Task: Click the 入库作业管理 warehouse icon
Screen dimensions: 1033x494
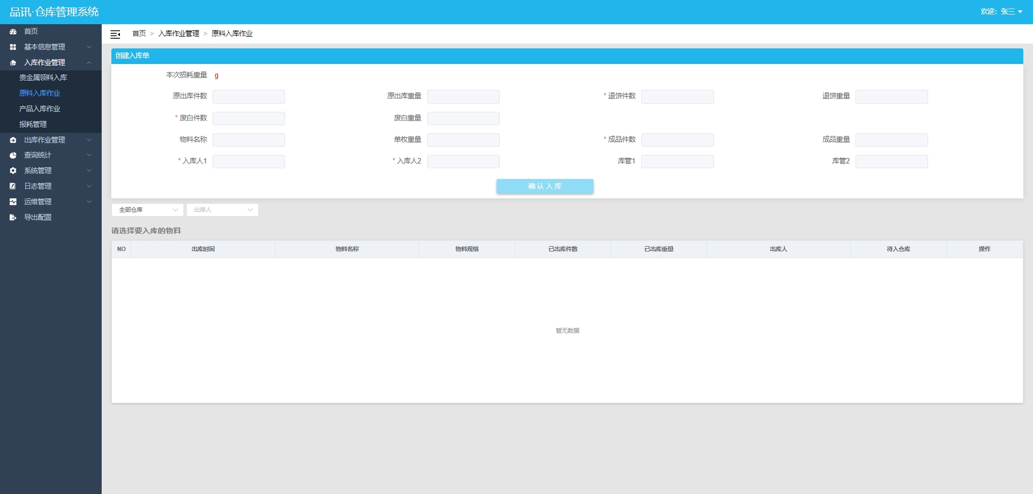Action: pos(13,63)
